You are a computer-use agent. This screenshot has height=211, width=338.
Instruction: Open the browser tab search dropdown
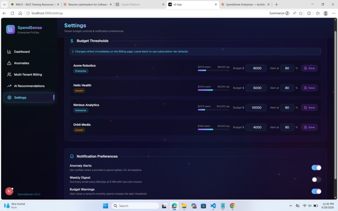click(4, 4)
